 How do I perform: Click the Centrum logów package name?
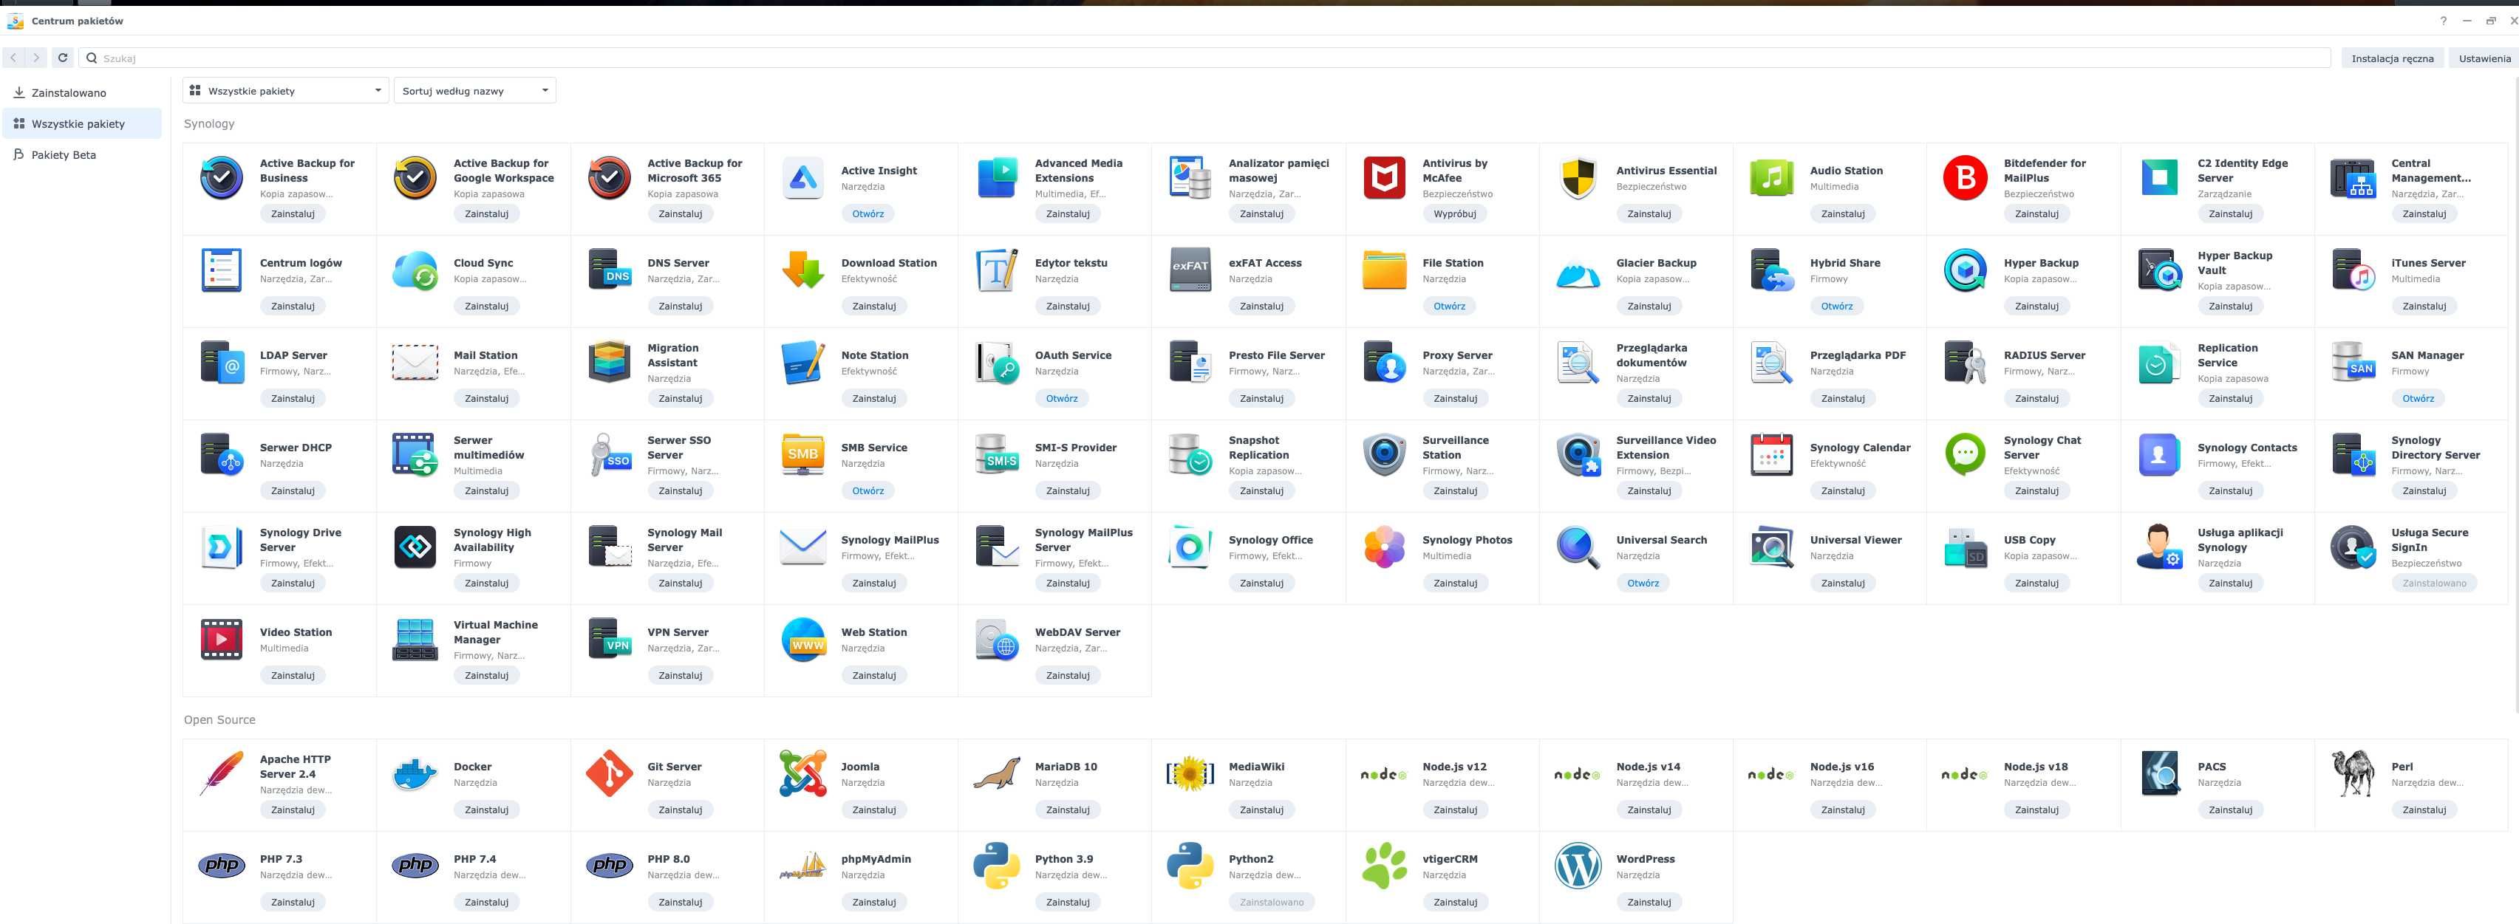click(301, 263)
